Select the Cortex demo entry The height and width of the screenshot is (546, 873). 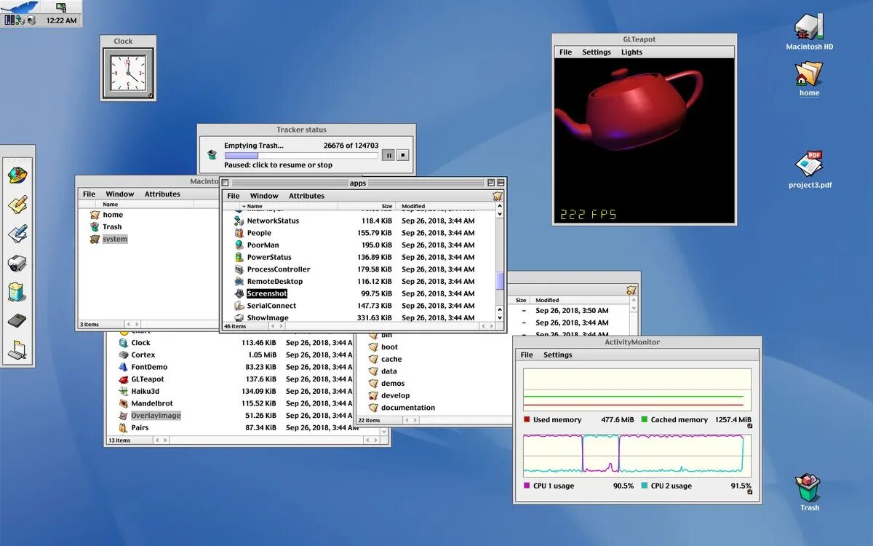143,355
